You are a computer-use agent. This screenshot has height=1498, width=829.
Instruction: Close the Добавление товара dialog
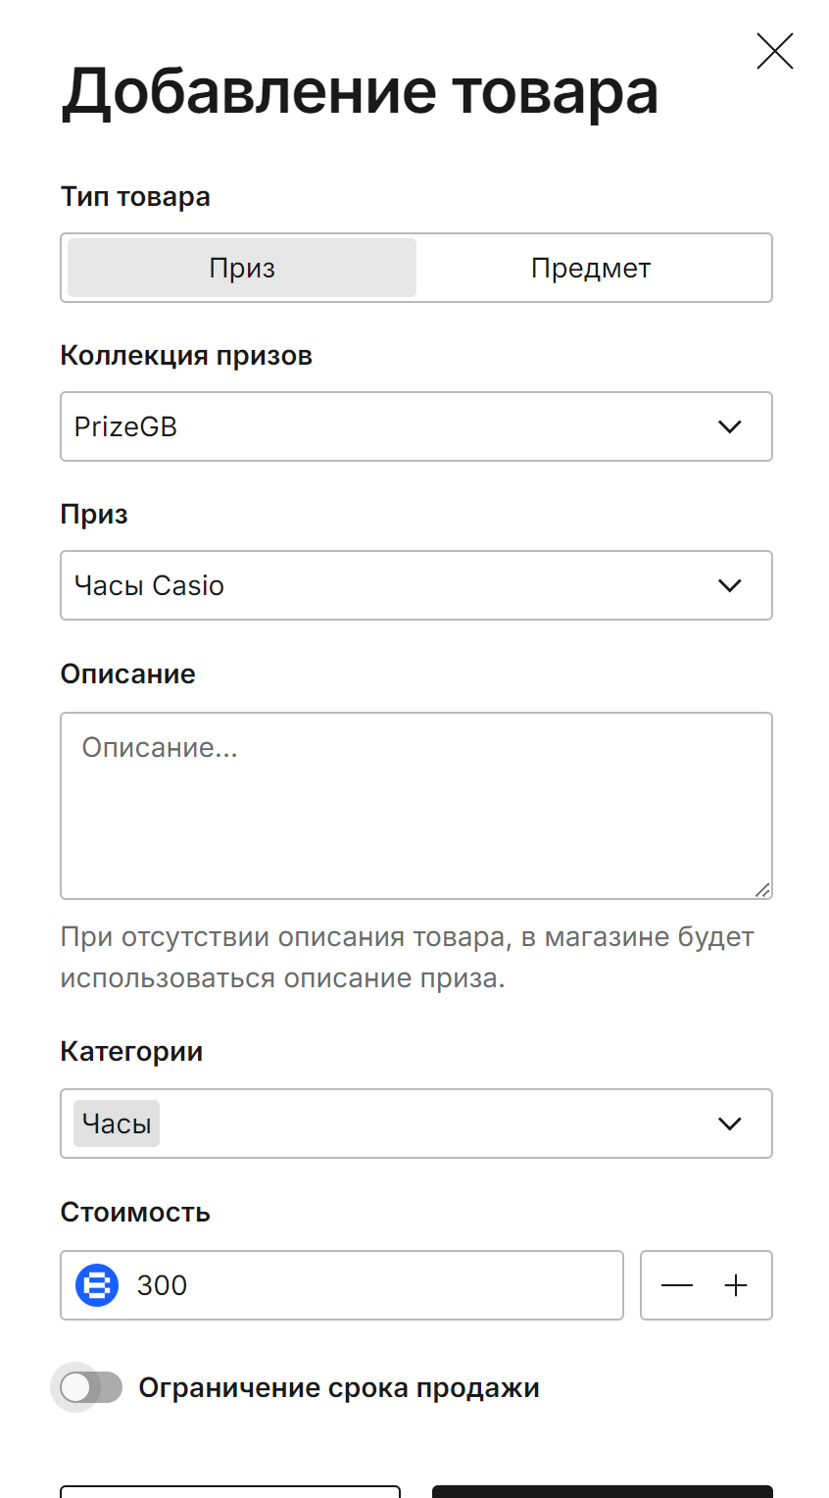click(x=774, y=51)
